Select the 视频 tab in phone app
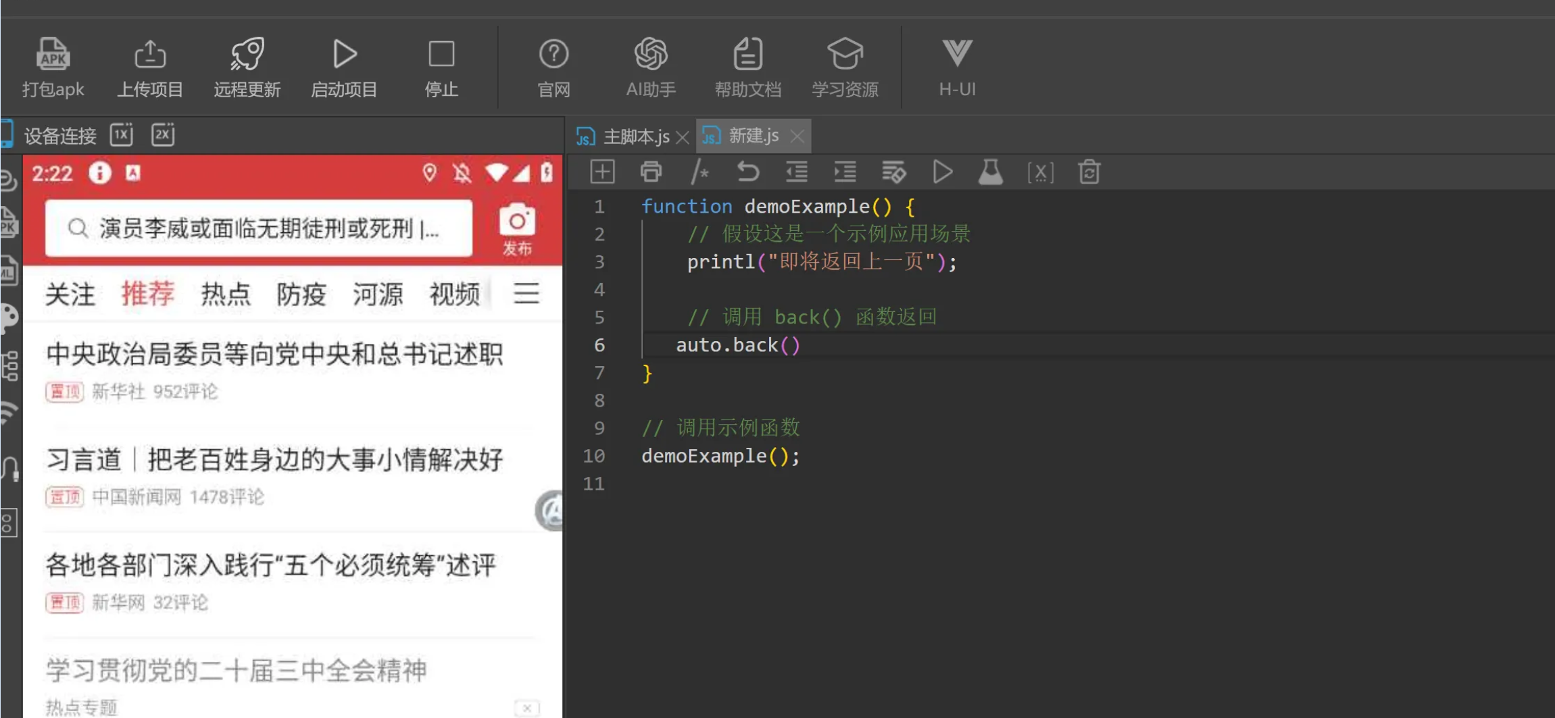Screen dimensions: 1555x718 455,294
